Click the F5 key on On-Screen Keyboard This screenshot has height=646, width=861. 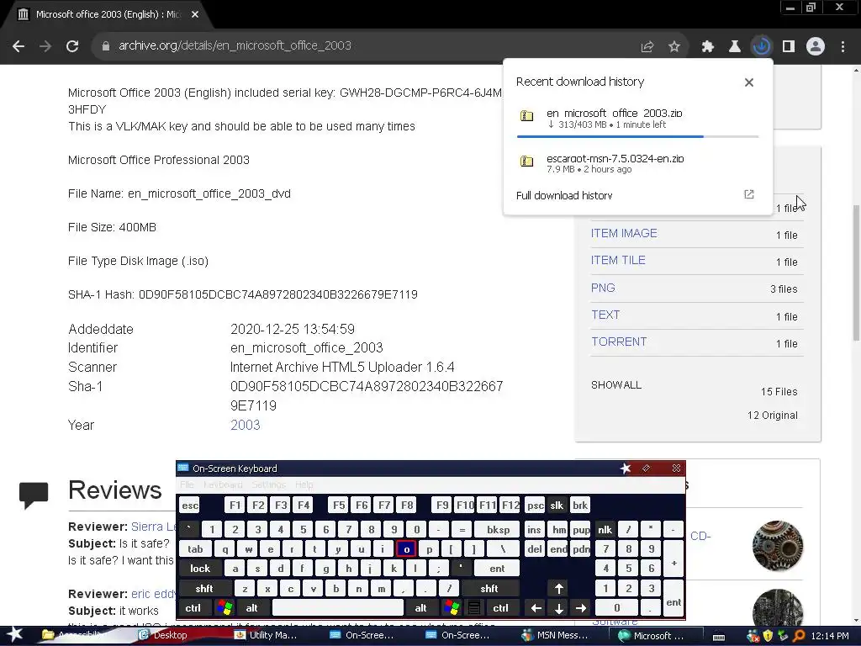tap(339, 506)
